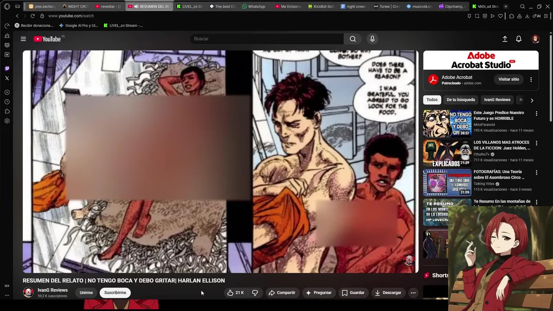
Task: Go back to the previous page
Action: point(17,16)
